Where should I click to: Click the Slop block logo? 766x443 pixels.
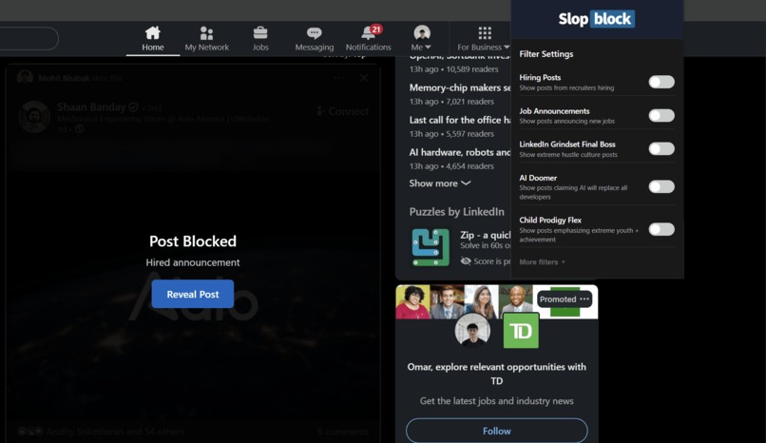tap(597, 19)
